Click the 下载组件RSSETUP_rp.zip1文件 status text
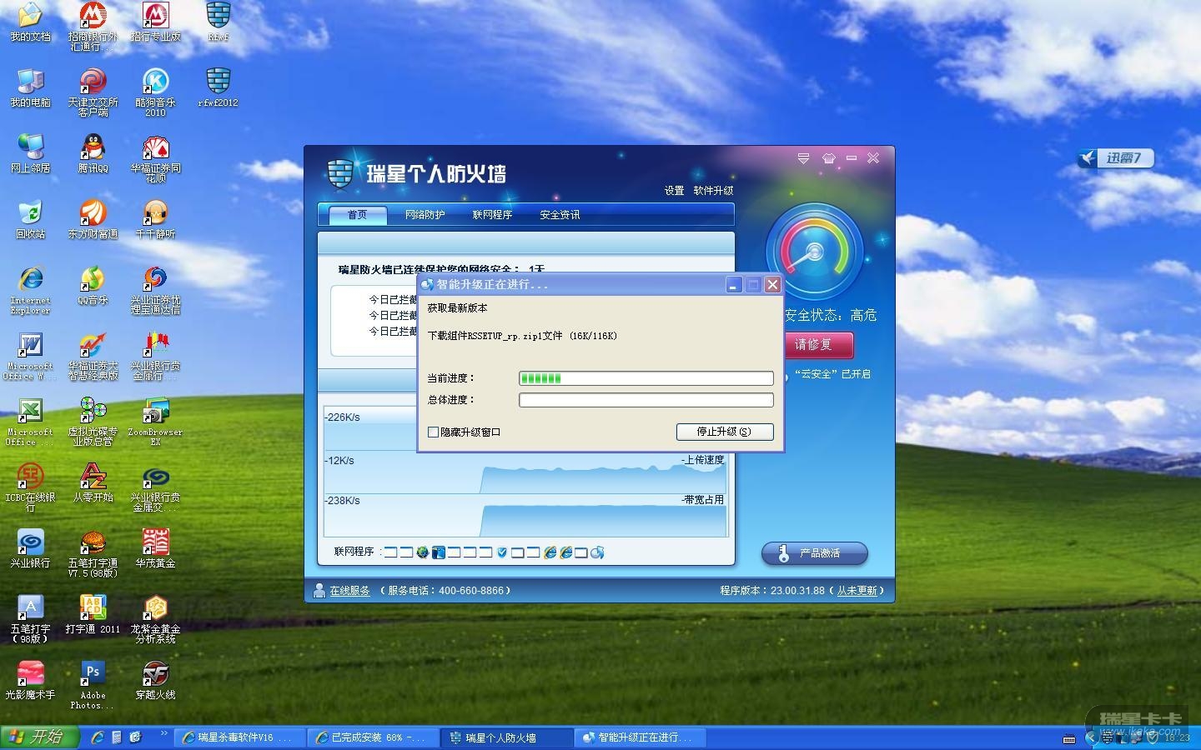The height and width of the screenshot is (750, 1201). (522, 336)
